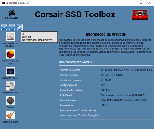Click the S.M.A.R.T. Status label
The height and width of the screenshot is (129, 154).
[10, 78]
